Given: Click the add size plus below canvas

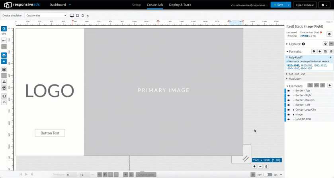Looking at the screenshot, I should point(254,166).
